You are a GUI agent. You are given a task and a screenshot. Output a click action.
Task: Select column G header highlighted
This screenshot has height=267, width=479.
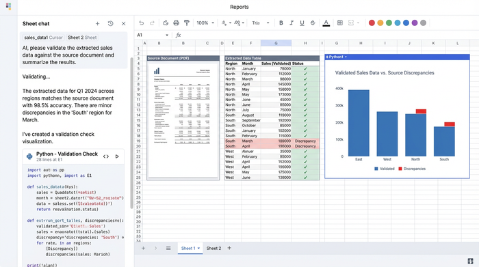[276, 43]
